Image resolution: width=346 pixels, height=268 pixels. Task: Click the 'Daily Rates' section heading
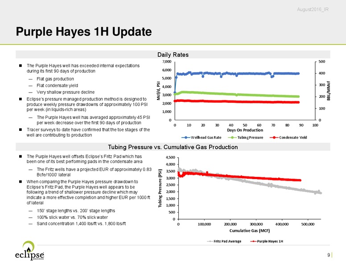173,54
